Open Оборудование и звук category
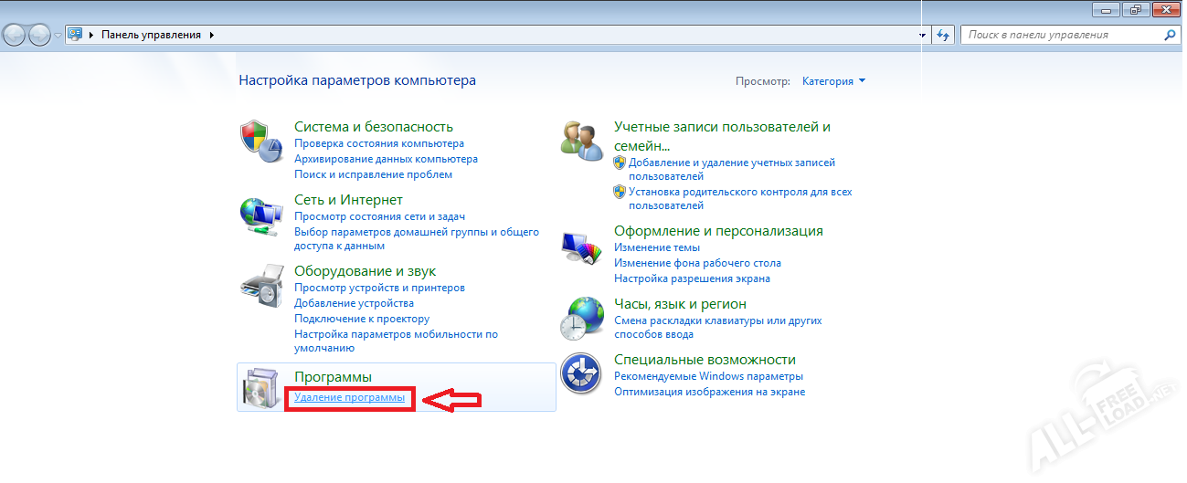 click(x=366, y=271)
